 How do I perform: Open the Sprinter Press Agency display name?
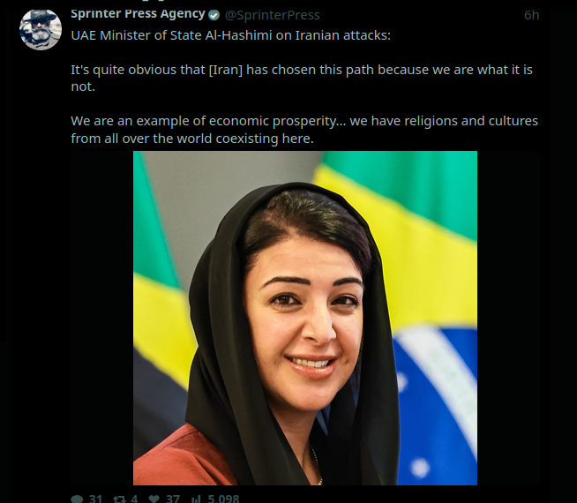point(138,14)
